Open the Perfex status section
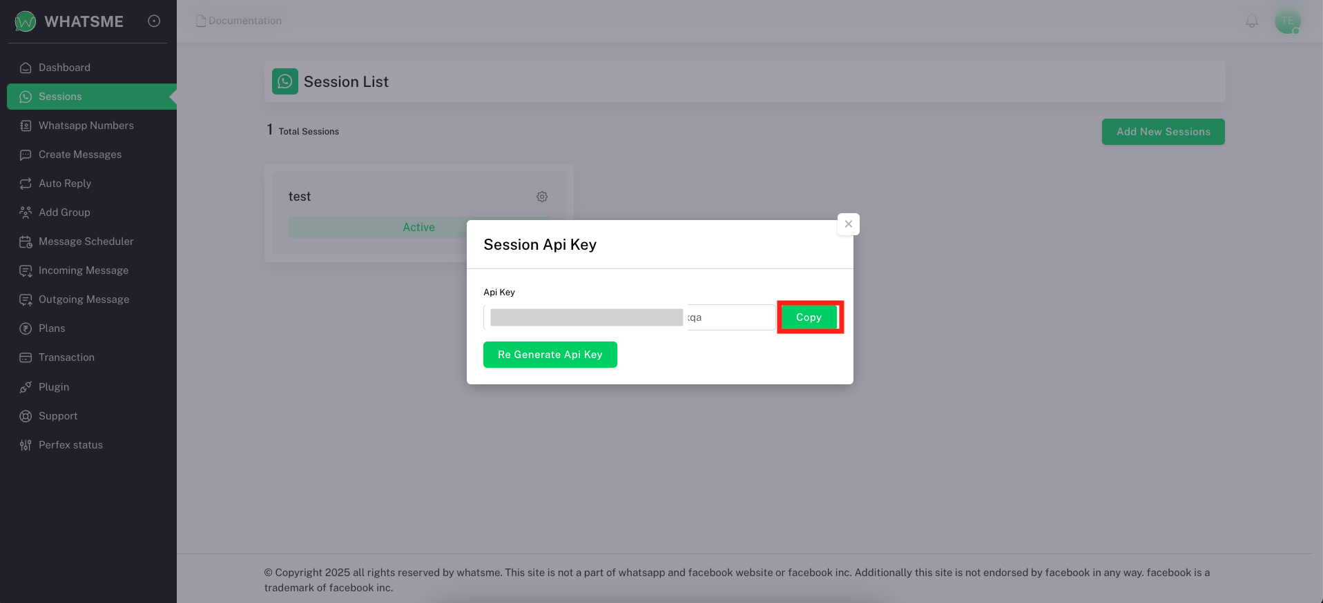Image resolution: width=1323 pixels, height=603 pixels. [71, 445]
